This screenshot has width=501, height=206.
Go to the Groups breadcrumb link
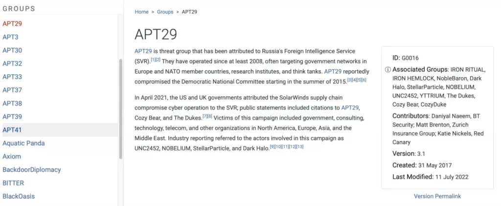(165, 12)
